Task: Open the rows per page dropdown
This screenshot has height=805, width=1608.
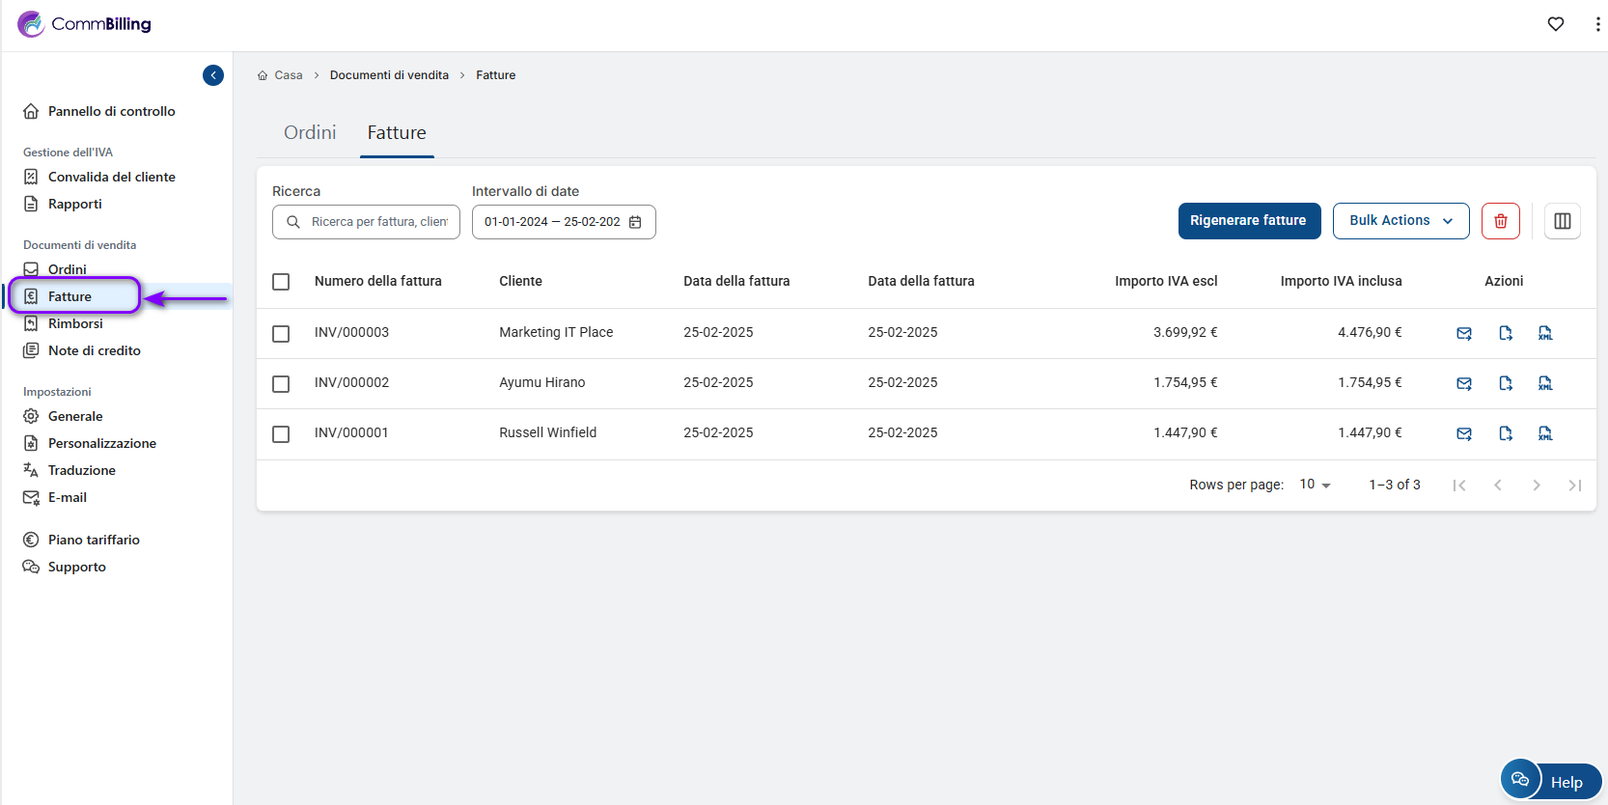Action: tap(1315, 485)
